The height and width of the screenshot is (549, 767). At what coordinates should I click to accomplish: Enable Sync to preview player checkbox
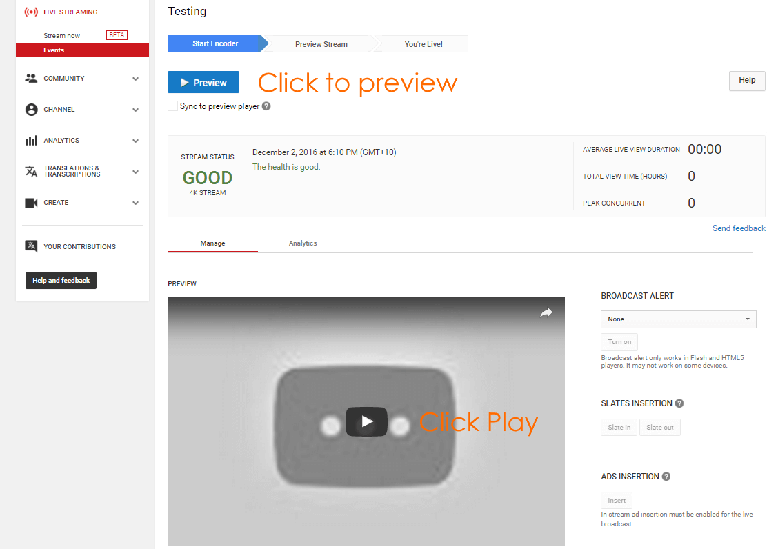(x=172, y=106)
